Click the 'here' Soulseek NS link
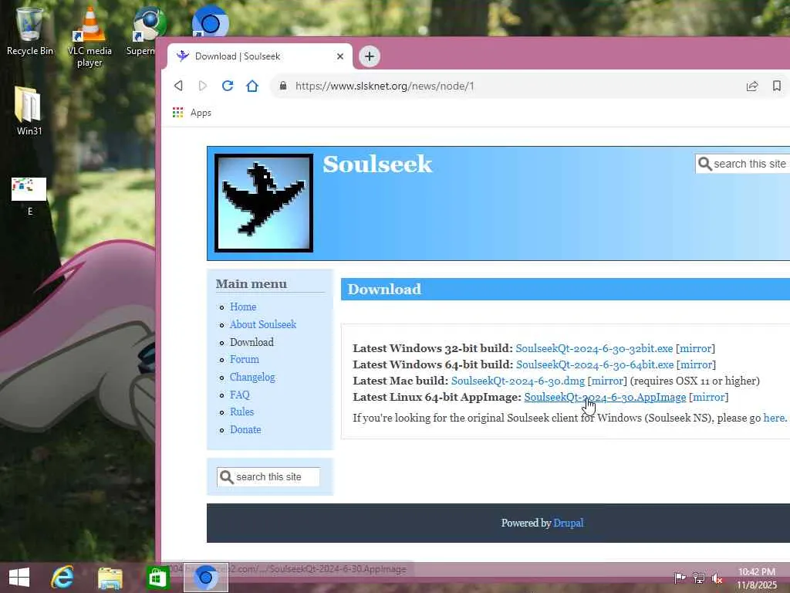This screenshot has width=790, height=593. 774,418
